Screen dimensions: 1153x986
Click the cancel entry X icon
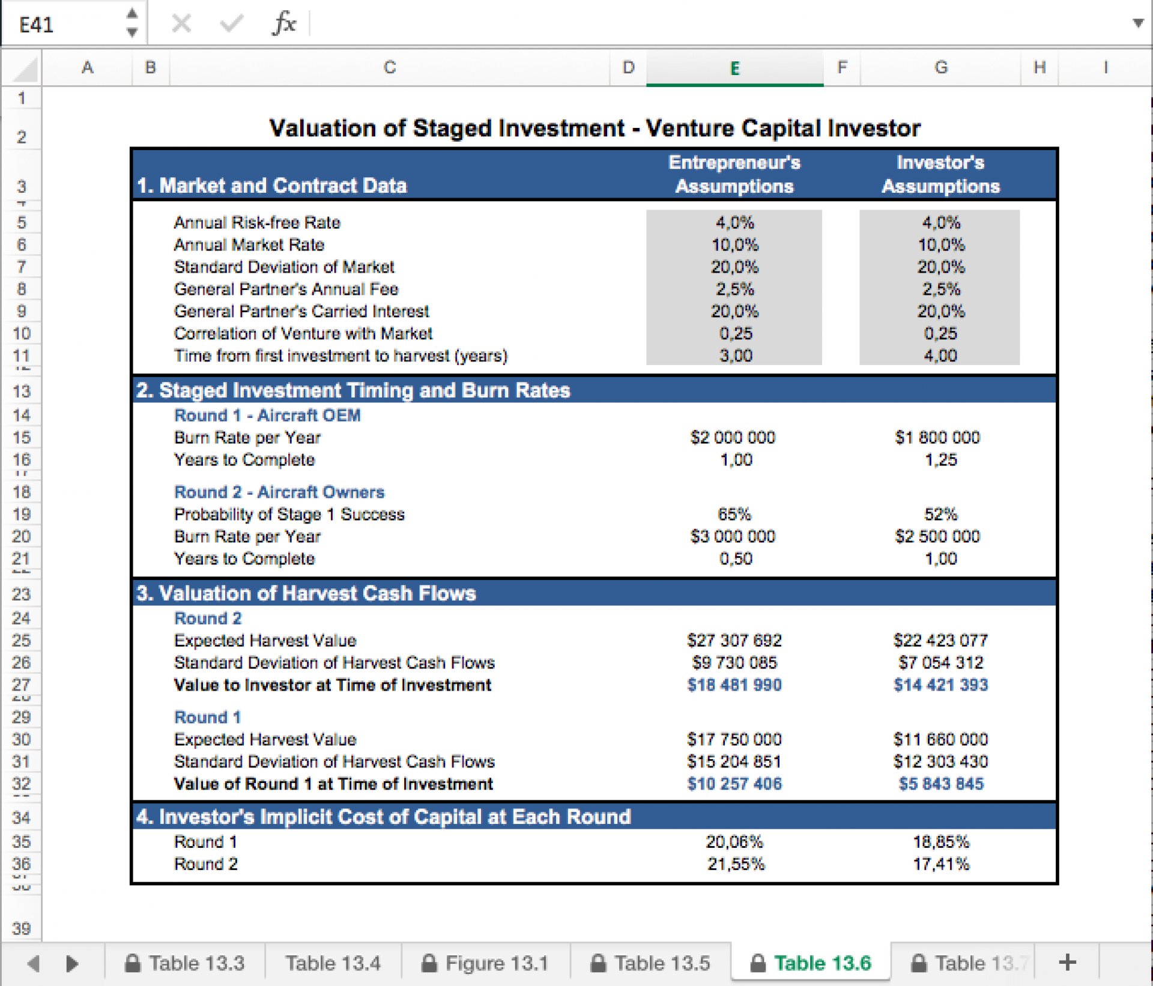[181, 24]
